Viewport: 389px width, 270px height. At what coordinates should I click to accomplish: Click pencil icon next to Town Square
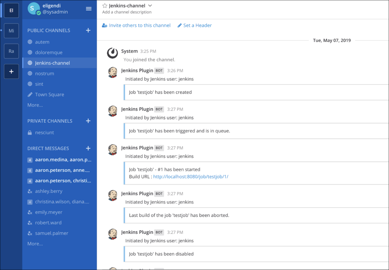[x=30, y=95]
